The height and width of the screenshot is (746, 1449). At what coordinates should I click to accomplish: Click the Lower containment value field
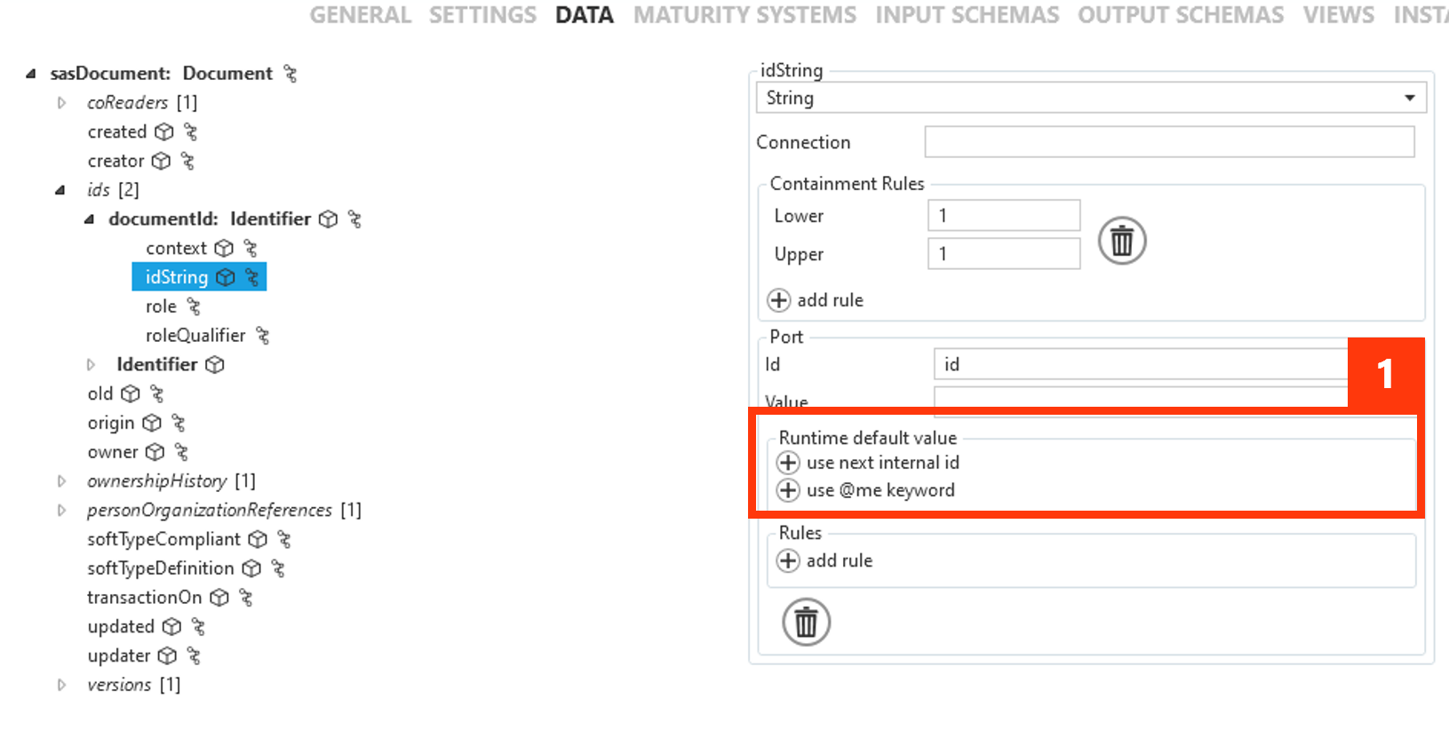pos(1004,215)
